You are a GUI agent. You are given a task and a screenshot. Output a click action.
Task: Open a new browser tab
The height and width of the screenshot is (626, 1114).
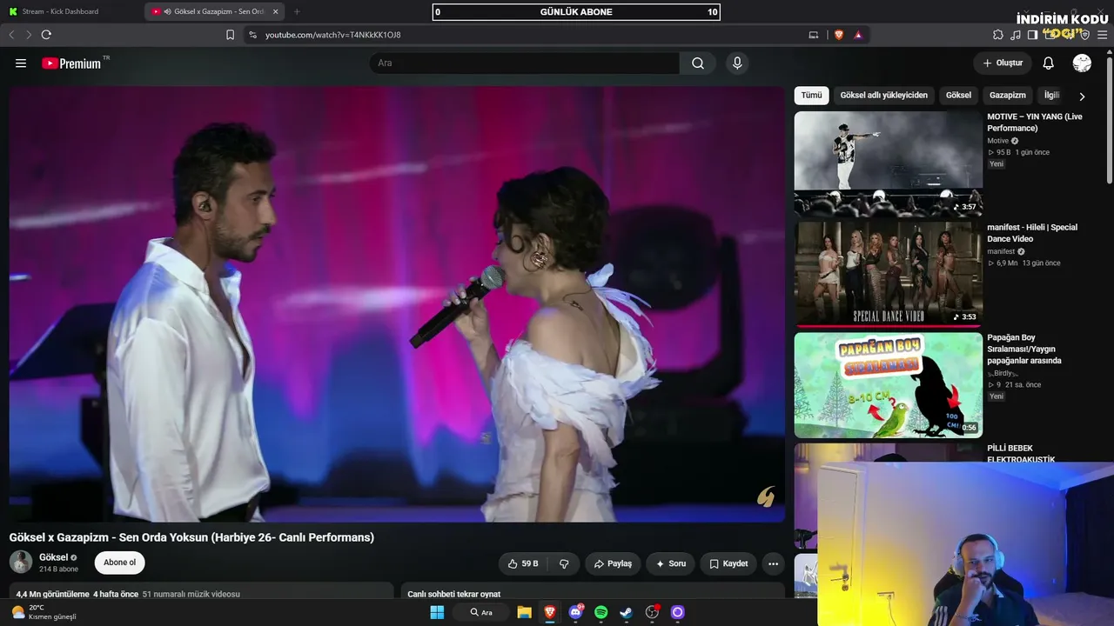coord(297,11)
